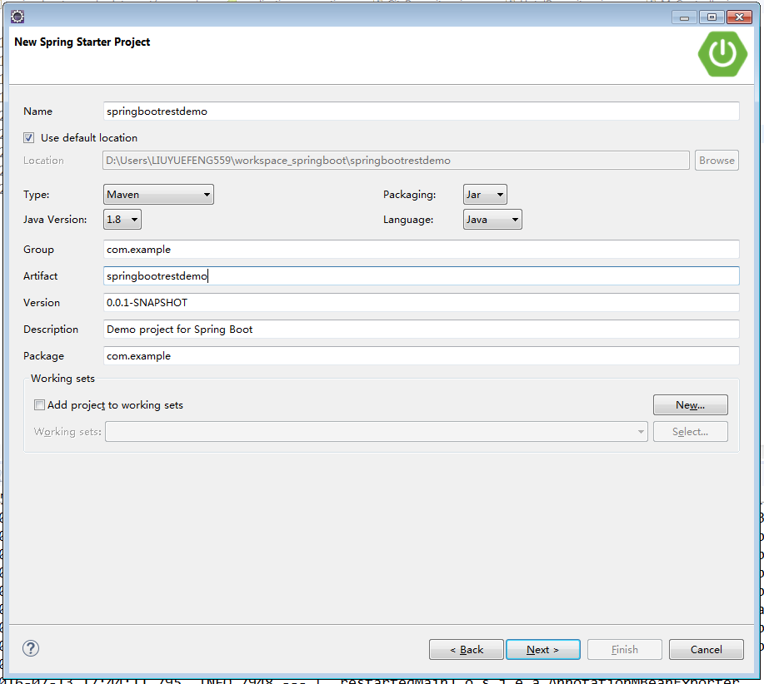This screenshot has height=684, width=764.
Task: Open the Type dropdown showing Maven
Action: pyautogui.click(x=158, y=195)
